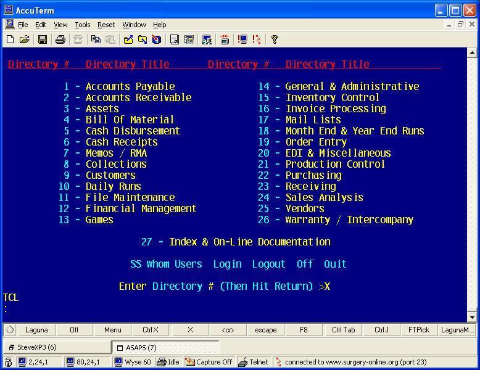Click the Save floppy disk icon
480x370 pixels.
pos(43,39)
